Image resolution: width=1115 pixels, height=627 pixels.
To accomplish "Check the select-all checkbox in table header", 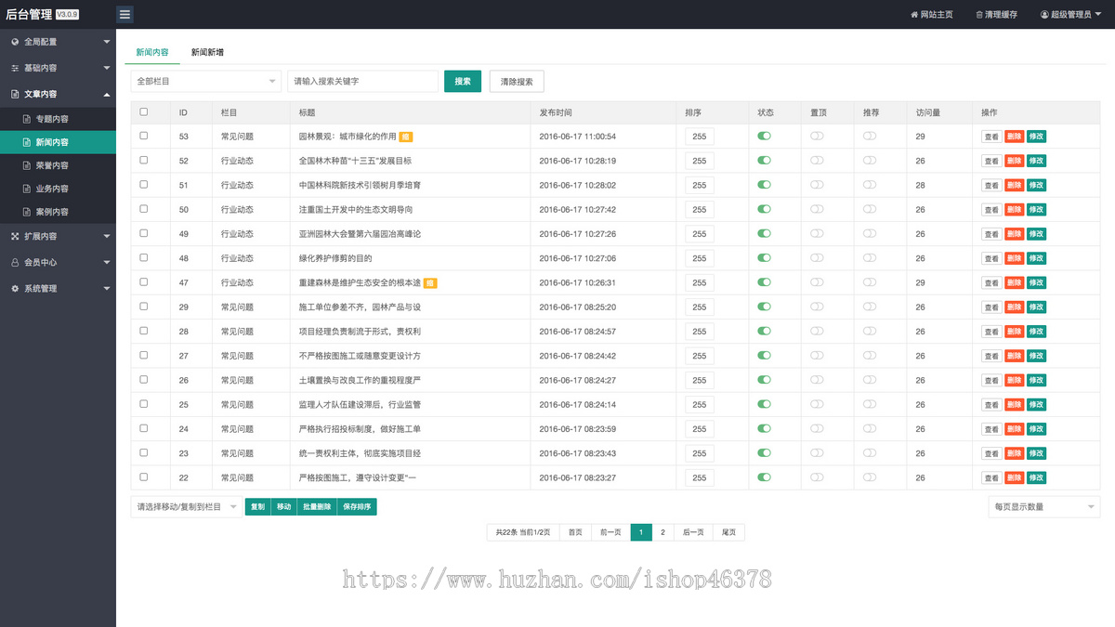I will [x=143, y=111].
